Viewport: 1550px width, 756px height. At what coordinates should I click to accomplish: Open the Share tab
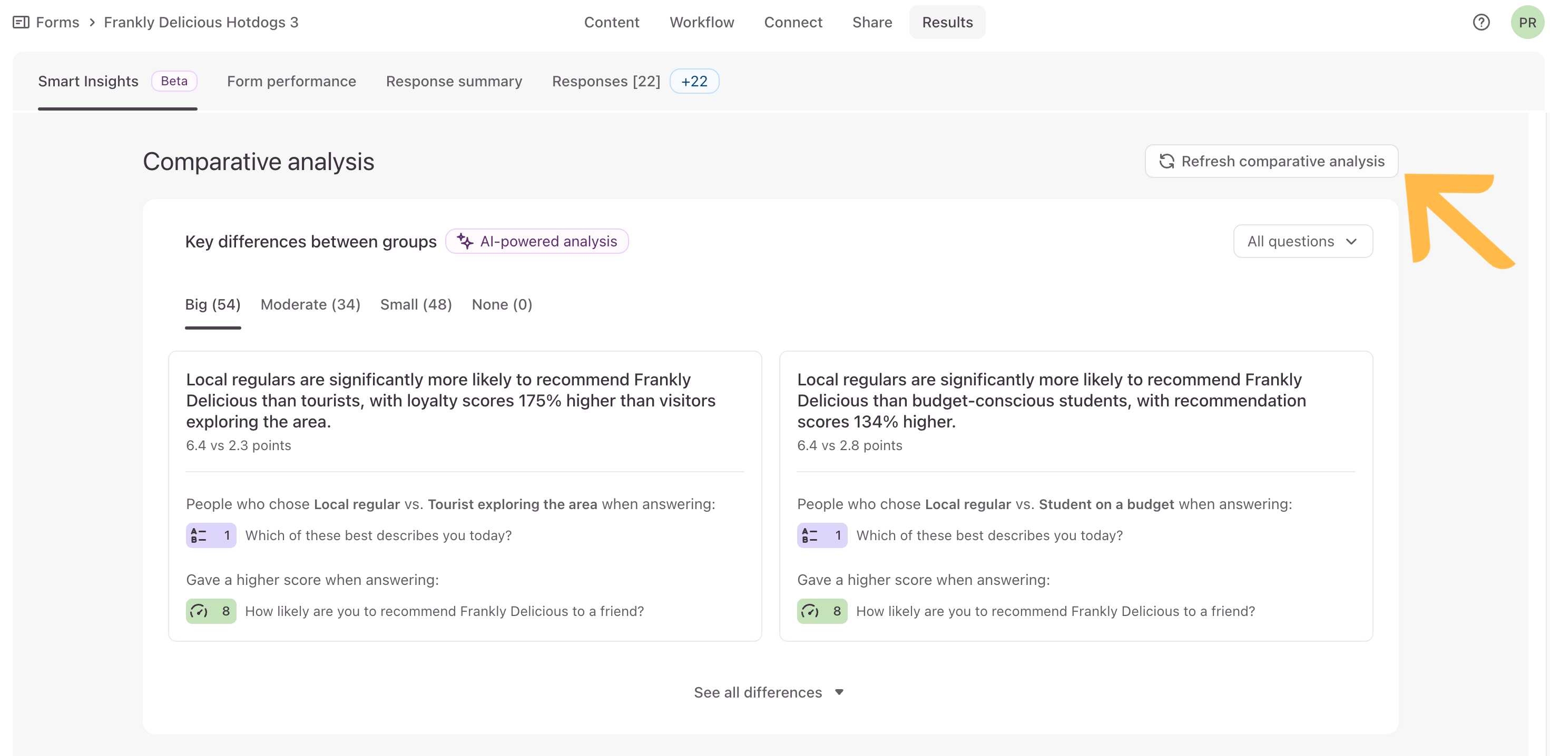872,22
